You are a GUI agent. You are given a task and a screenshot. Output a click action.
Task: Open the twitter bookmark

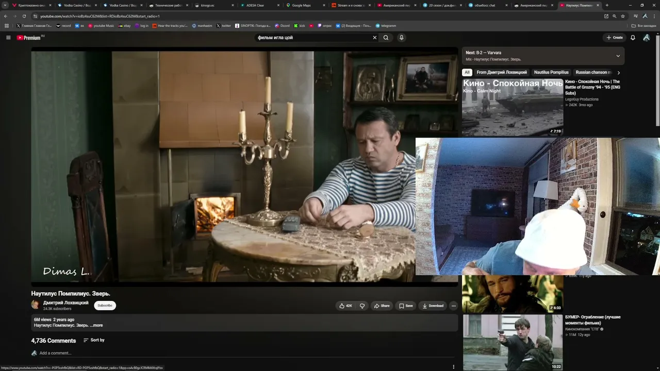click(x=224, y=26)
